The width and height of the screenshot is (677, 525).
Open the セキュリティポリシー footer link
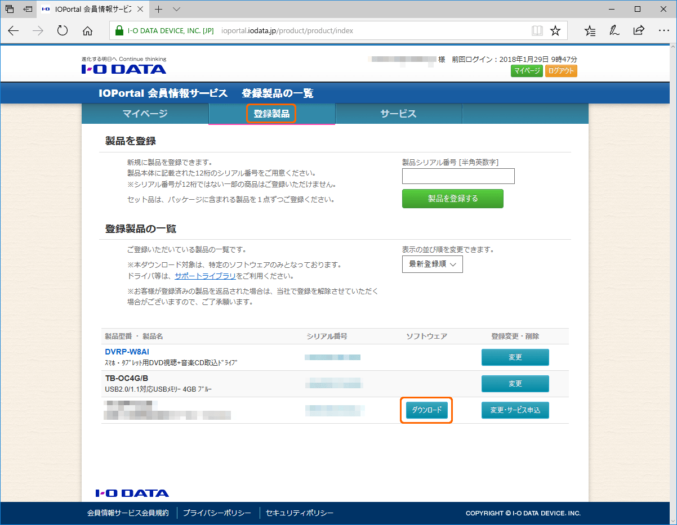tap(300, 513)
